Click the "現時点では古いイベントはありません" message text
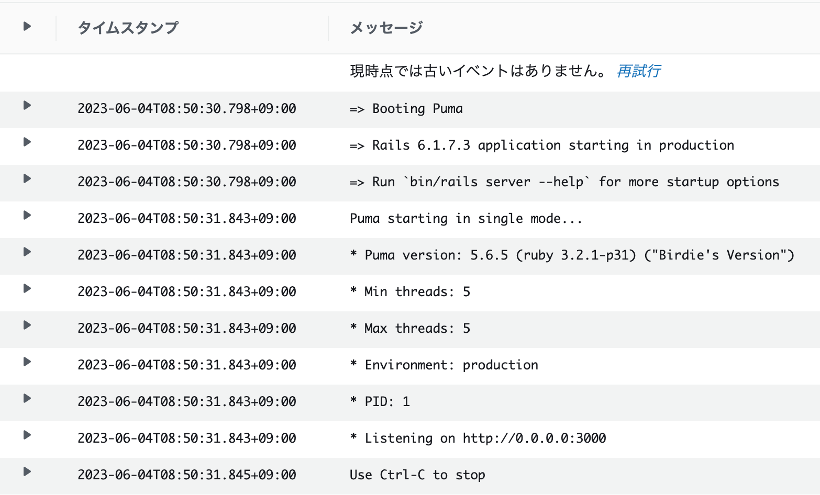Screen dimensions: 820x495 point(475,71)
